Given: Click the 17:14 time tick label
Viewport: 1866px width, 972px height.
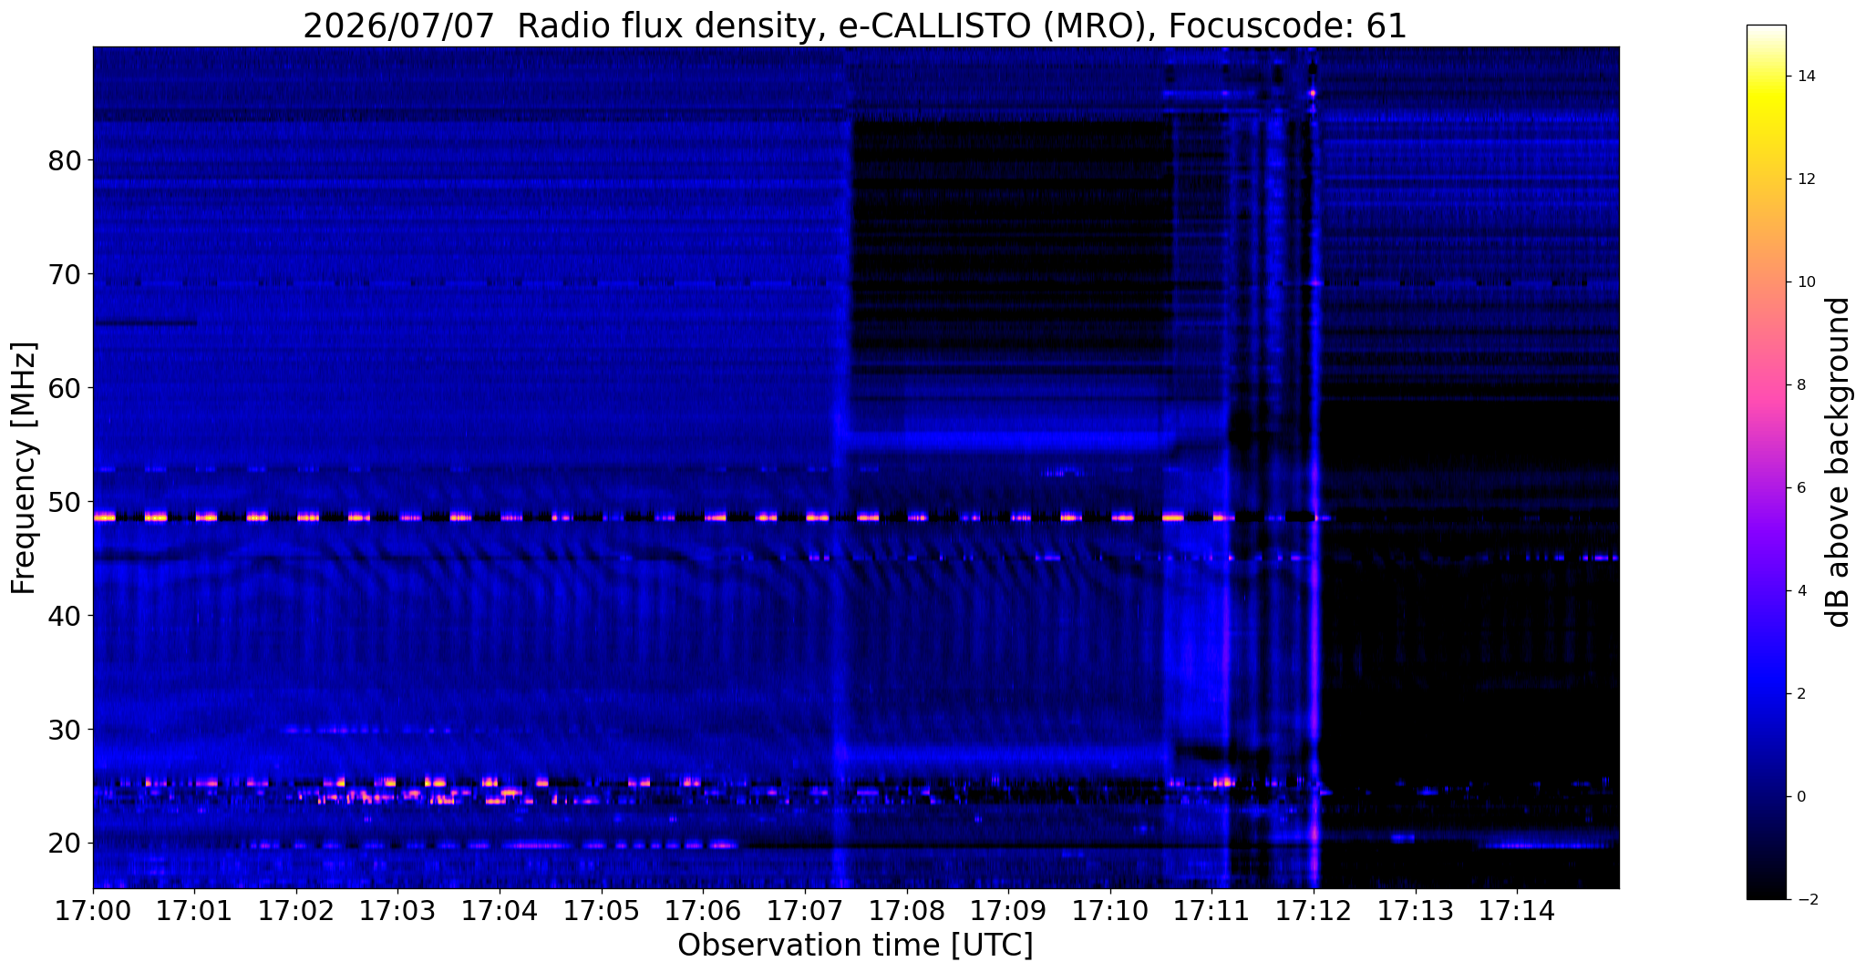Looking at the screenshot, I should coord(1517,912).
